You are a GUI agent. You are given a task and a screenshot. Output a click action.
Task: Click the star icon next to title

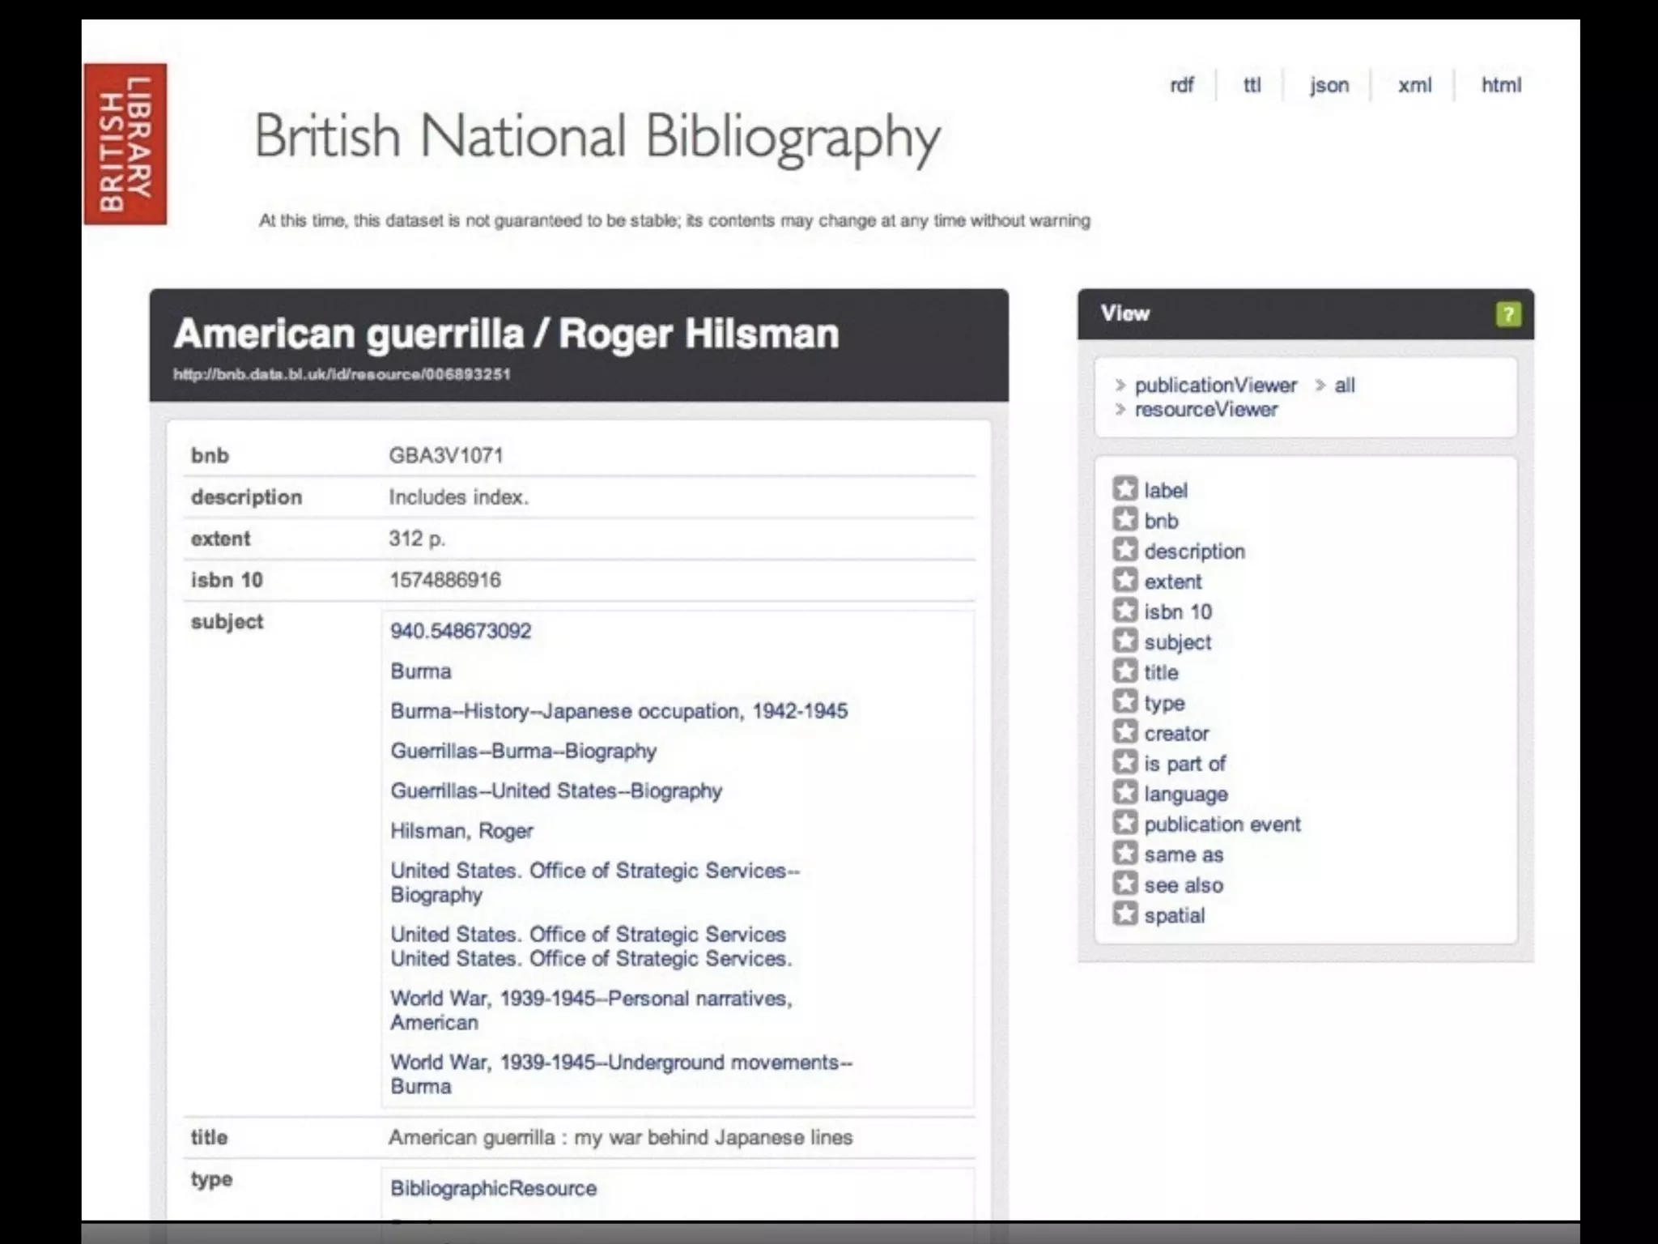[1124, 671]
